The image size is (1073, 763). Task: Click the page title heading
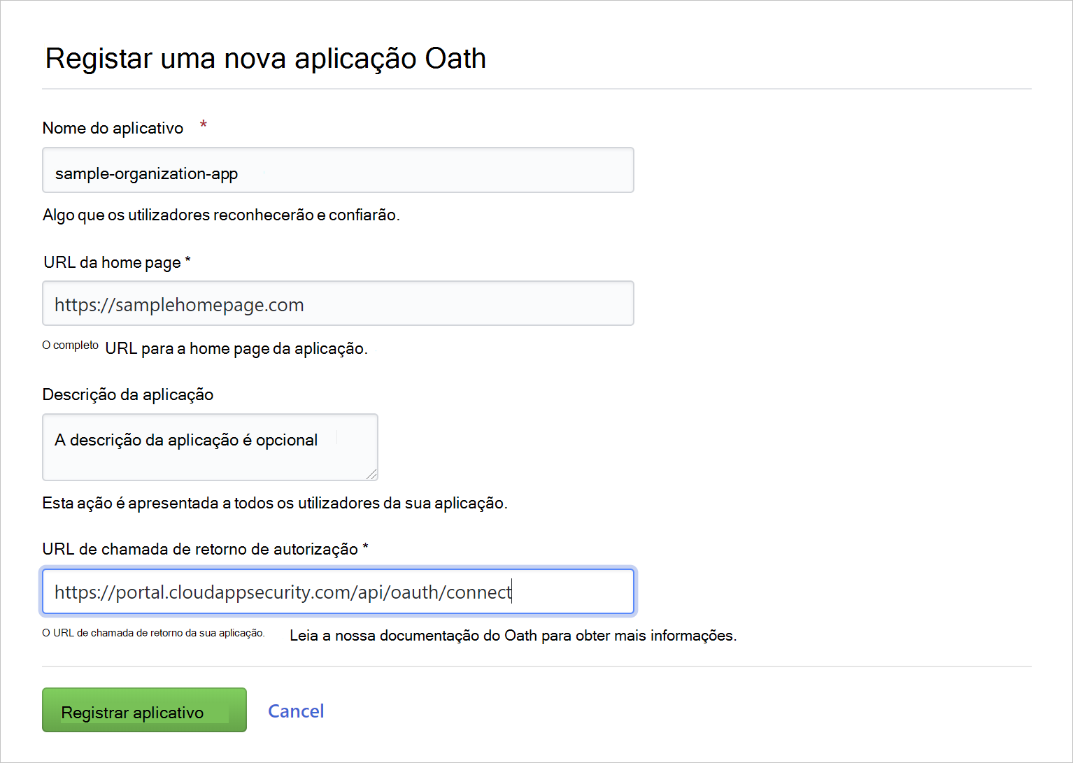(264, 58)
